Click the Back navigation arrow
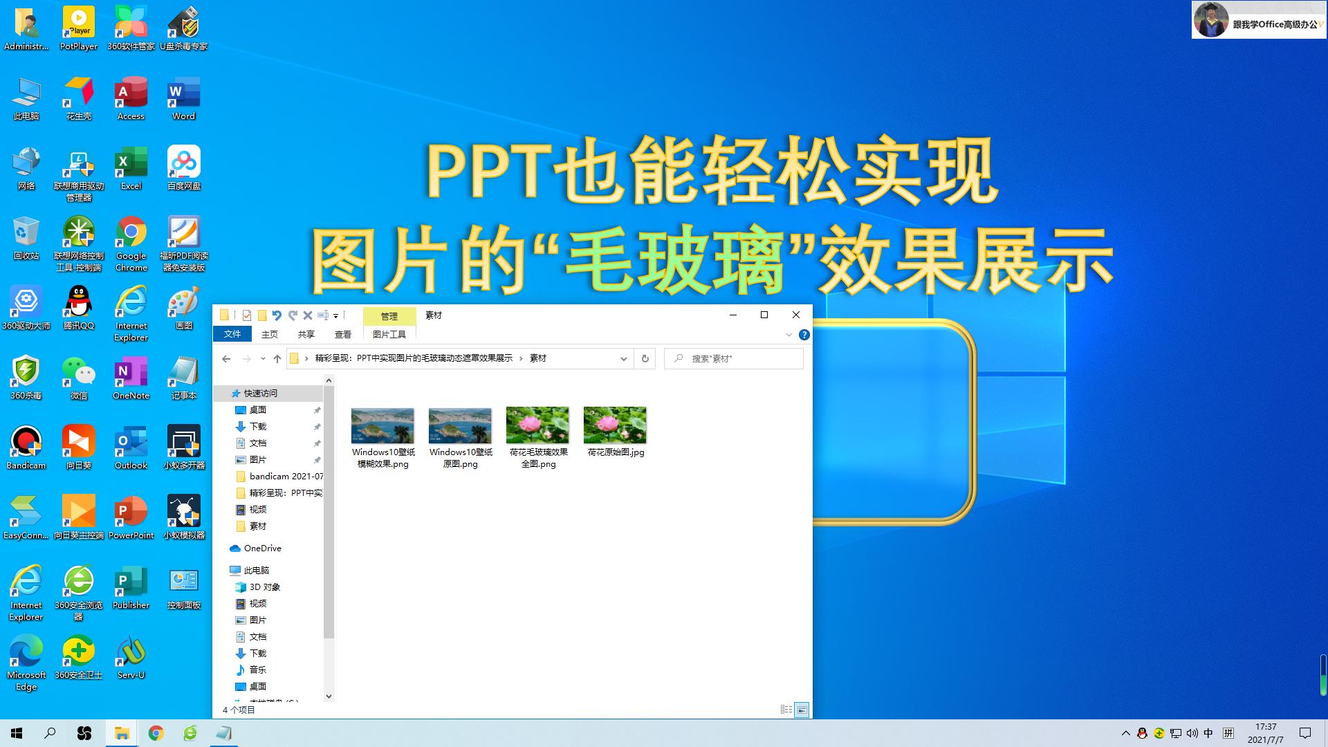Viewport: 1328px width, 747px height. 227,358
